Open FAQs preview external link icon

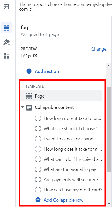(x=35, y=56)
